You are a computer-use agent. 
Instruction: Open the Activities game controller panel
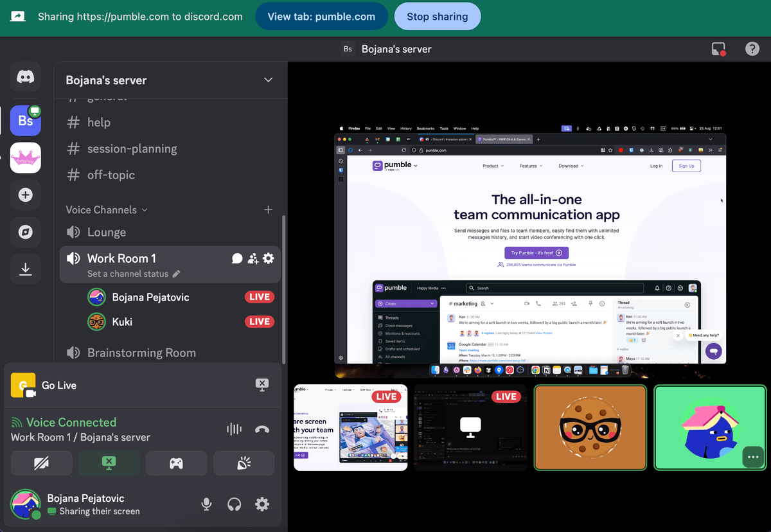(176, 463)
